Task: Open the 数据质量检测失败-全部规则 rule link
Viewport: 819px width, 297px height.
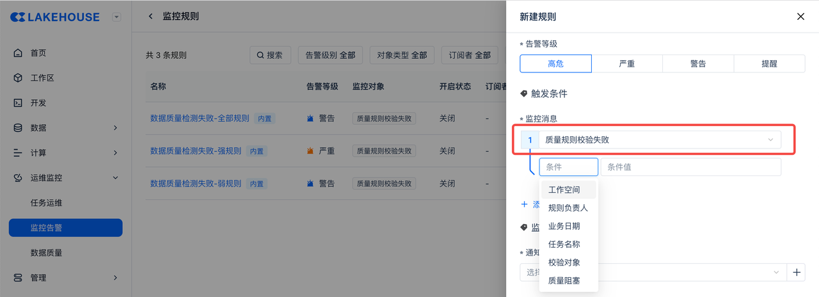Action: point(200,118)
